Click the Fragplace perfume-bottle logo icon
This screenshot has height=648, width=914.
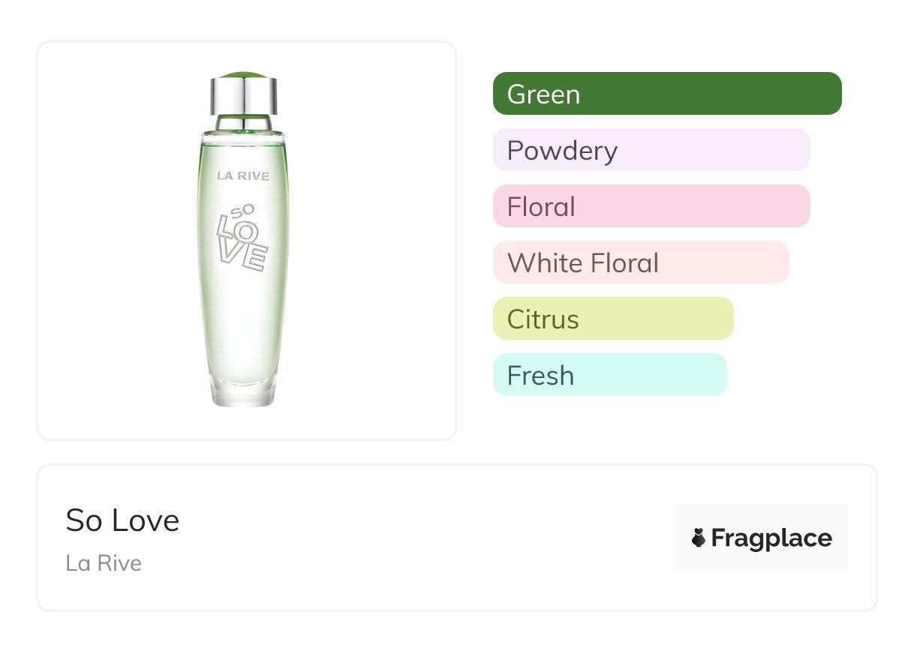(699, 538)
